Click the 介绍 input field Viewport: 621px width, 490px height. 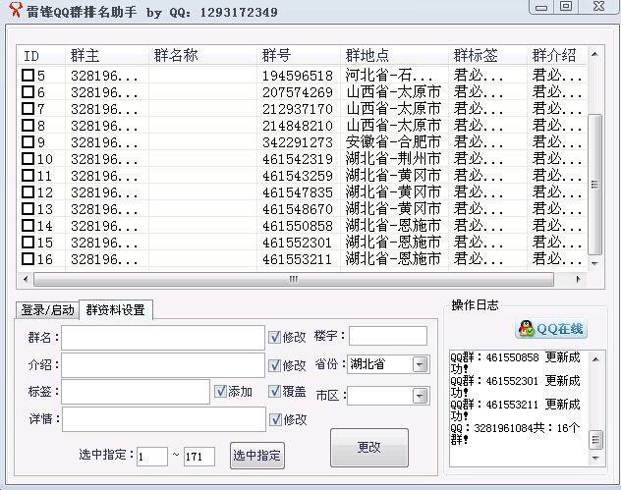pos(163,365)
